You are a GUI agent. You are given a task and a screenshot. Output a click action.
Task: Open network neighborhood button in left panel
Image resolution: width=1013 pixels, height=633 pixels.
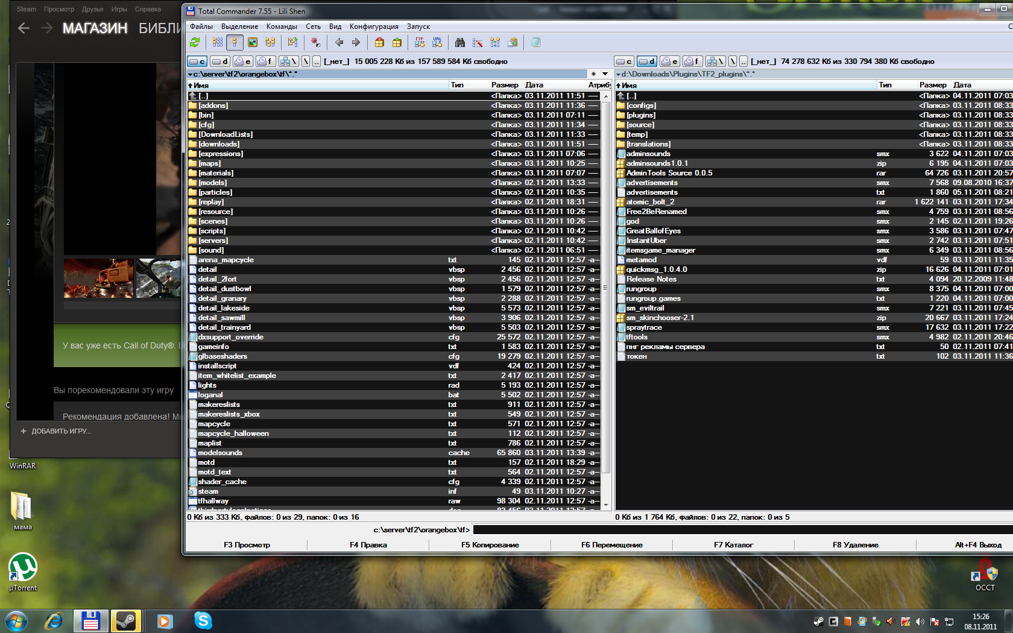289,61
